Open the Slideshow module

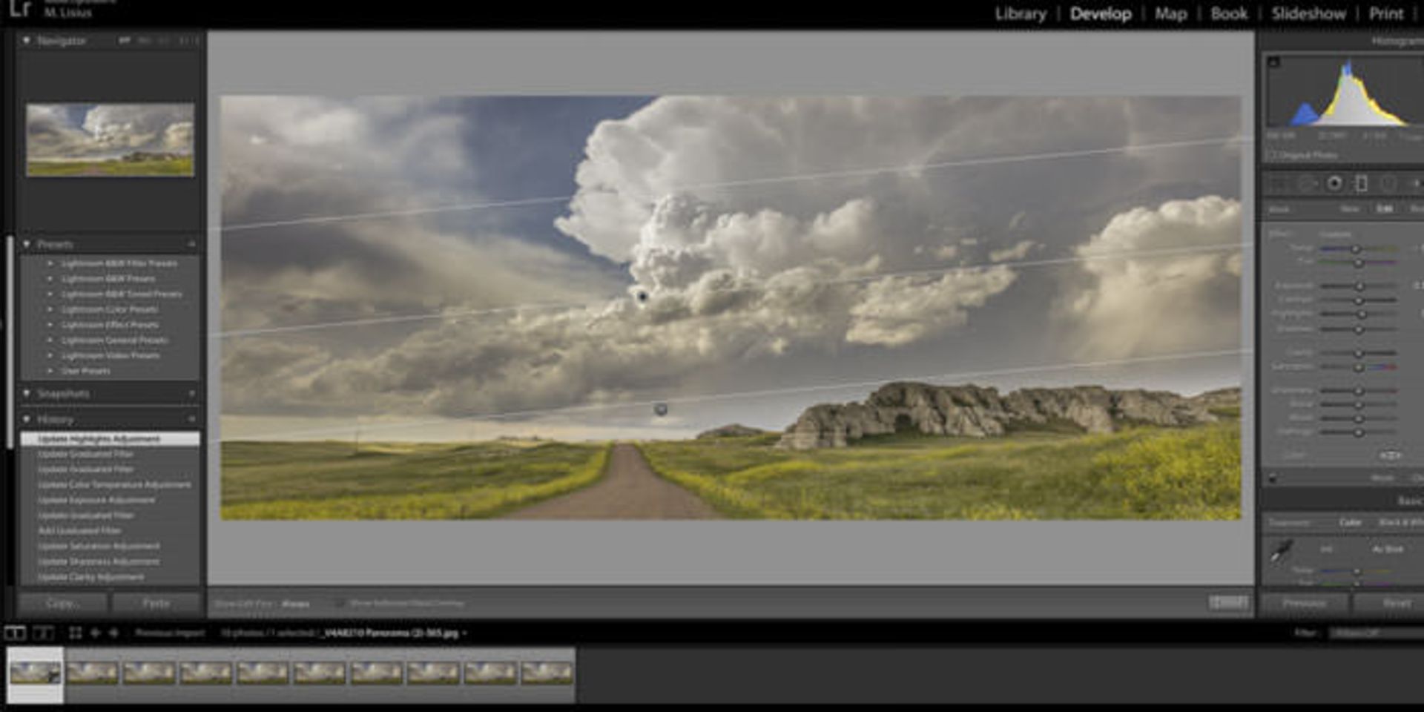coord(1307,13)
